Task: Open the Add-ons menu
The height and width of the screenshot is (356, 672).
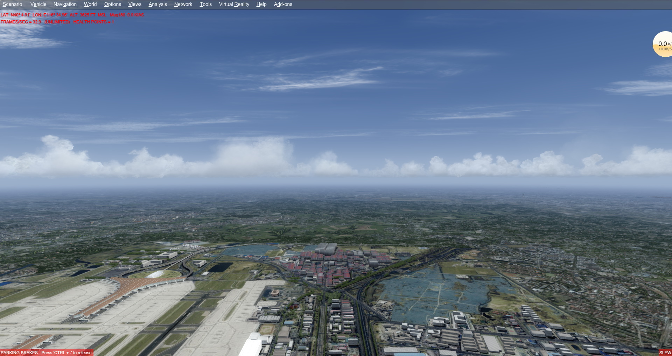Action: 283,4
